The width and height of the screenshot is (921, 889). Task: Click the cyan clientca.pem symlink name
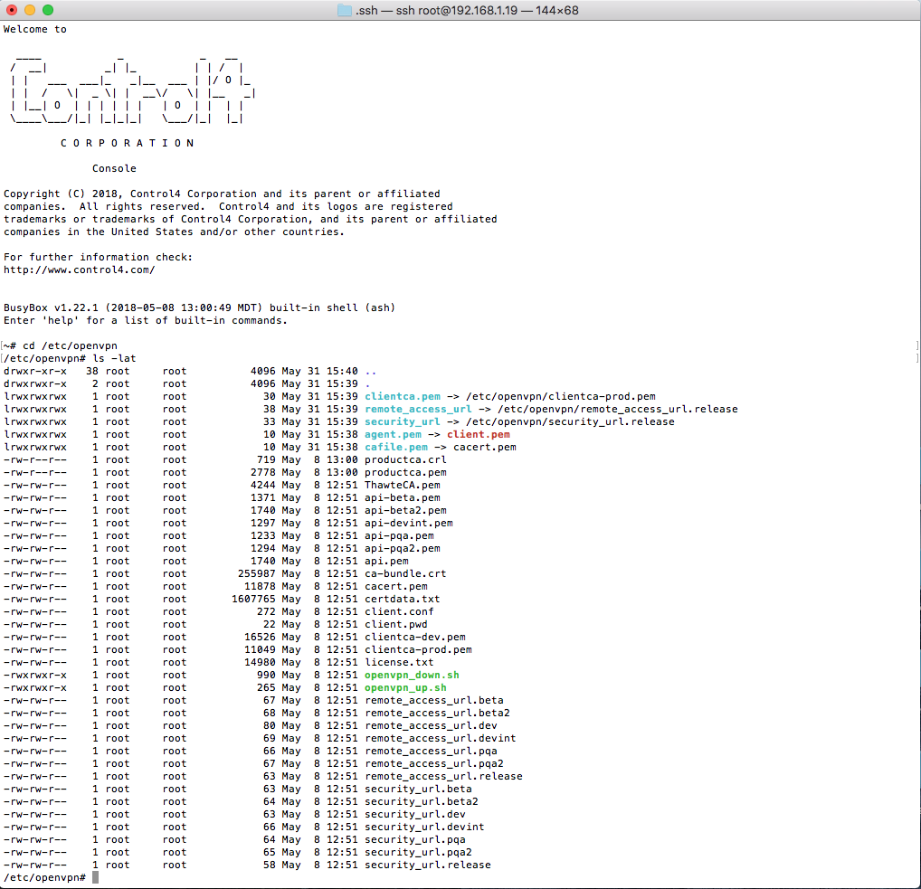(x=402, y=396)
